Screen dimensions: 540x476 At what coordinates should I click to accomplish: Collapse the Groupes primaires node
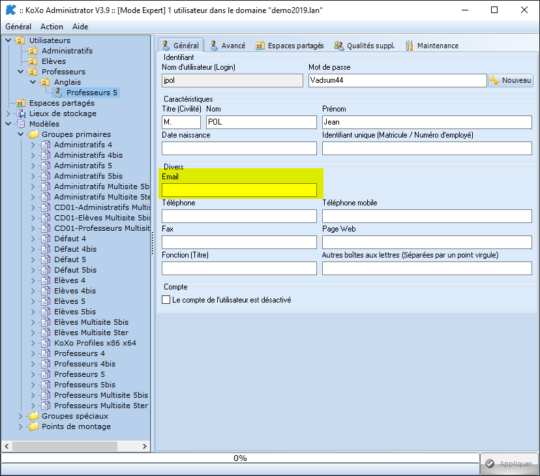click(x=21, y=134)
